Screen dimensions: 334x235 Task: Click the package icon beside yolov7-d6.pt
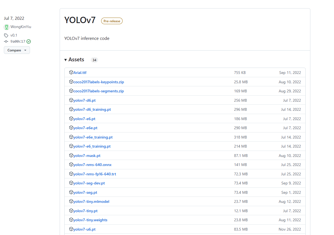click(71, 100)
